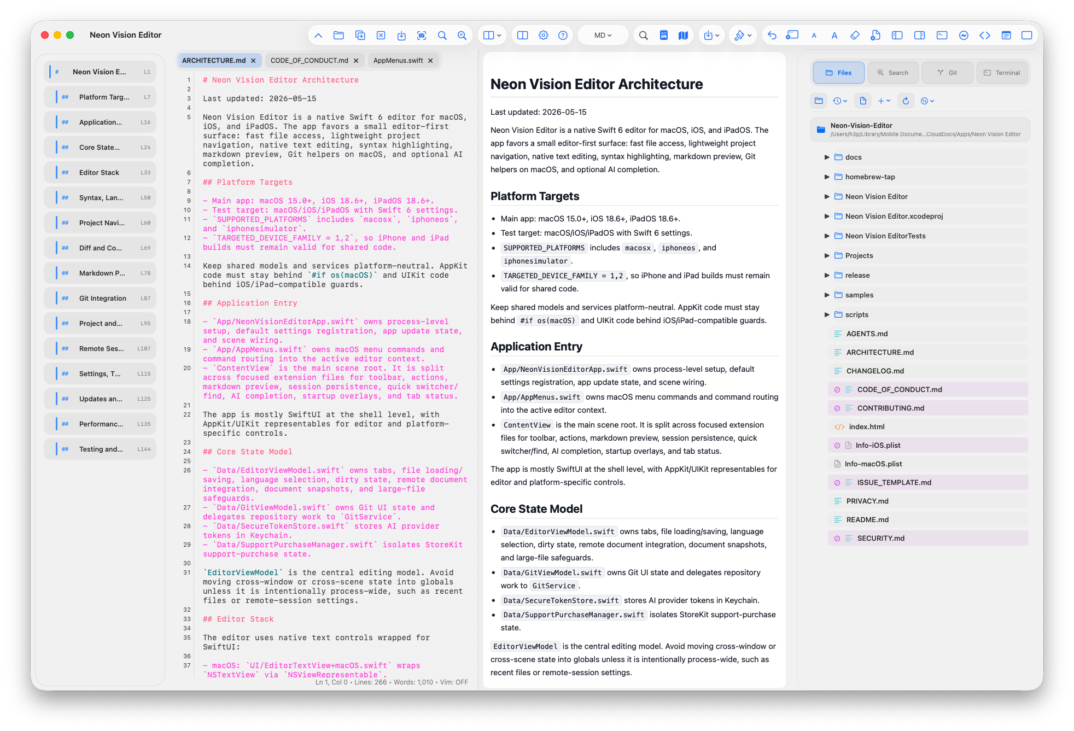Select the Git panel tab
Viewport: 1074px width, 731px height.
(947, 73)
